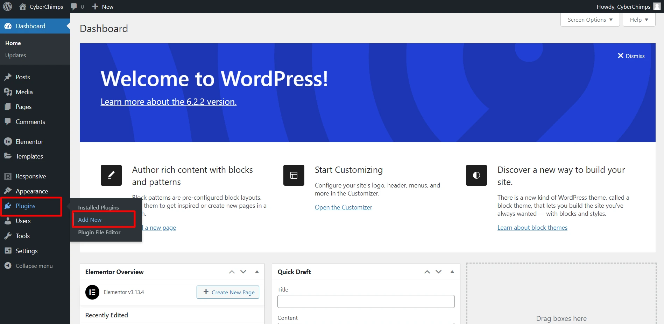The height and width of the screenshot is (324, 664).
Task: Click the Recently Edited heading in Elementor Overview
Action: [x=107, y=315]
